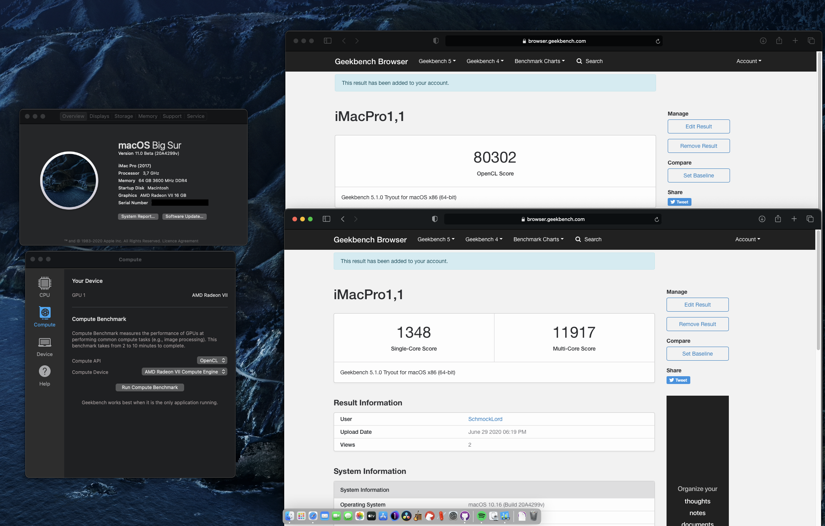Open Spotify from the Dock
The image size is (825, 526).
481,516
